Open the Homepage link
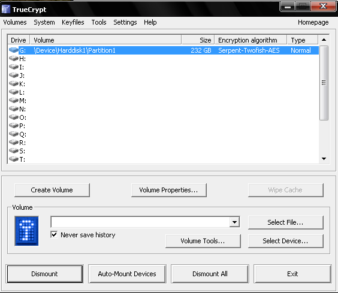Viewport: 338px width, 293px height. tap(313, 22)
